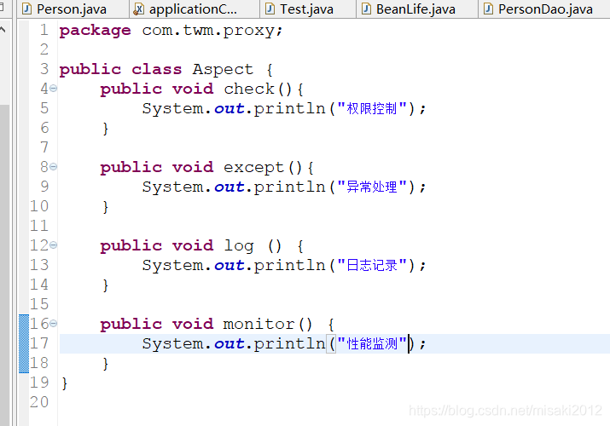
Task: Click the PersonDao.java file icon
Action: click(488, 9)
